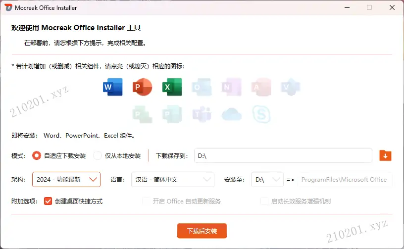Click the 即将安装 Word、PowerPoint、Excel 组件 text
This screenshot has height=249, width=404.
(x=73, y=136)
